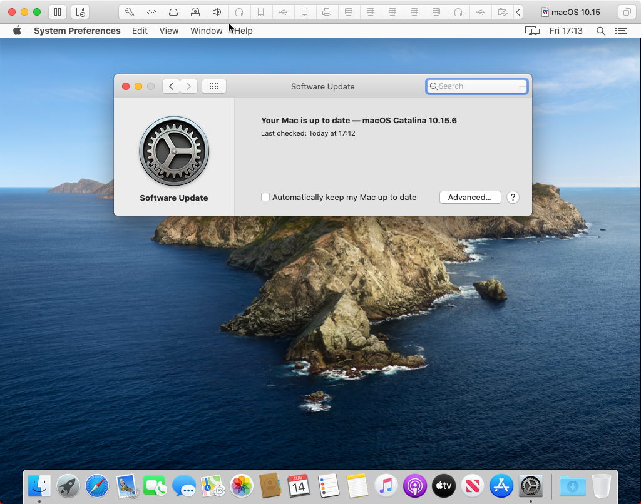Open Safari from the Dock
The height and width of the screenshot is (504, 641).
(97, 486)
